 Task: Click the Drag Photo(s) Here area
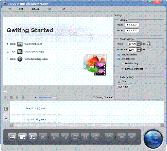36,108
